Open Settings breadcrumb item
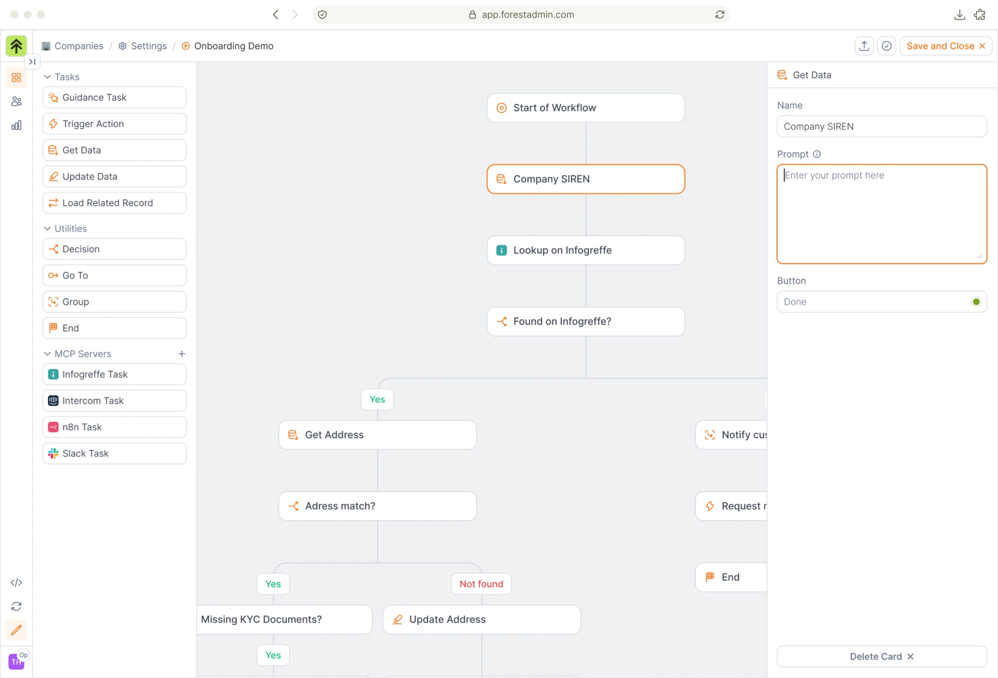Viewport: 998px width, 678px height. coord(149,46)
